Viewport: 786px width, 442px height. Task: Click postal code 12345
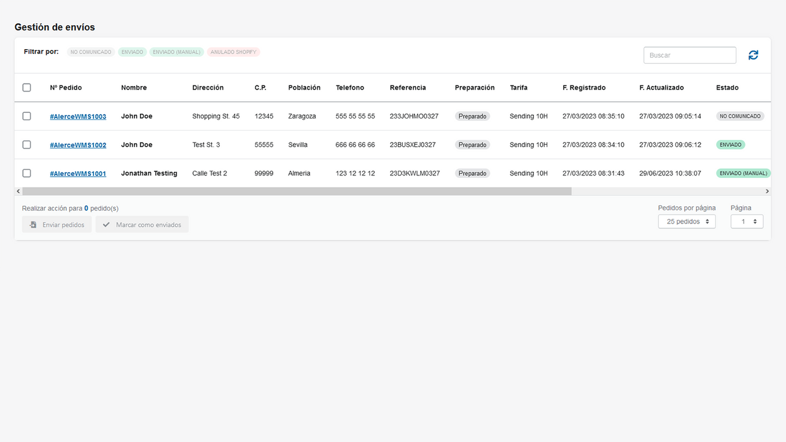coord(264,117)
